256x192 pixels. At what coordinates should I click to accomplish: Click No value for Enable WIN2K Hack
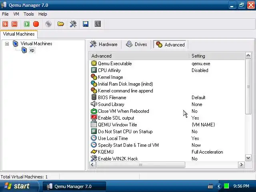[194, 159]
